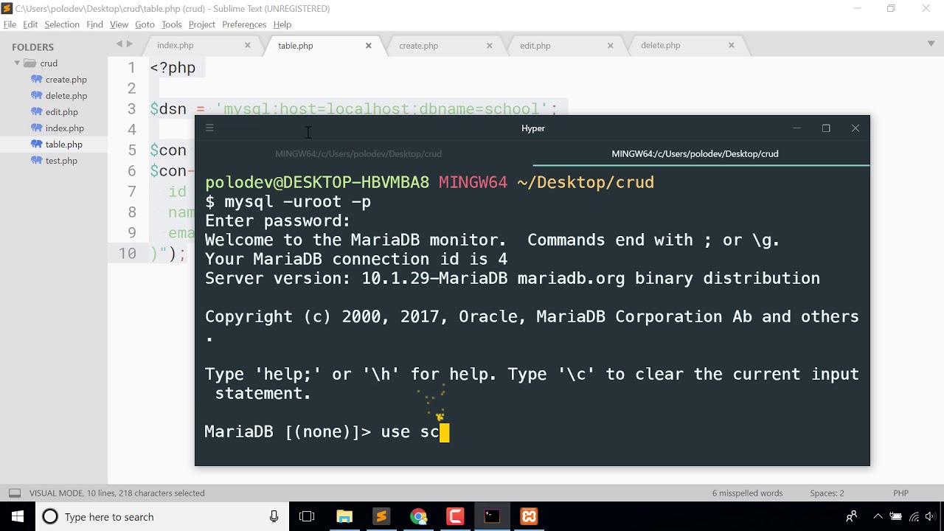
Task: Open the Selection menu
Action: (x=62, y=24)
